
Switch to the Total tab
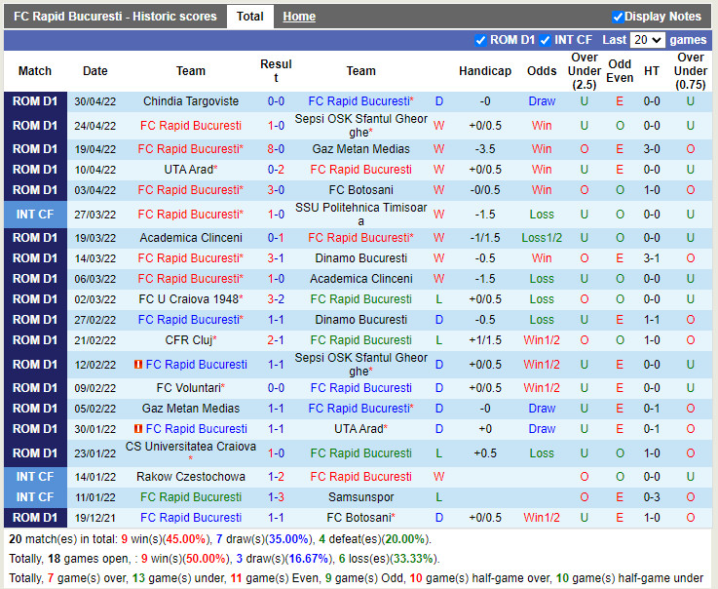click(249, 17)
